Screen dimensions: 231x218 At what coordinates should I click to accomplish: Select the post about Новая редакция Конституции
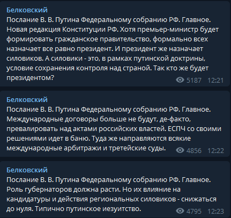click(x=115, y=44)
